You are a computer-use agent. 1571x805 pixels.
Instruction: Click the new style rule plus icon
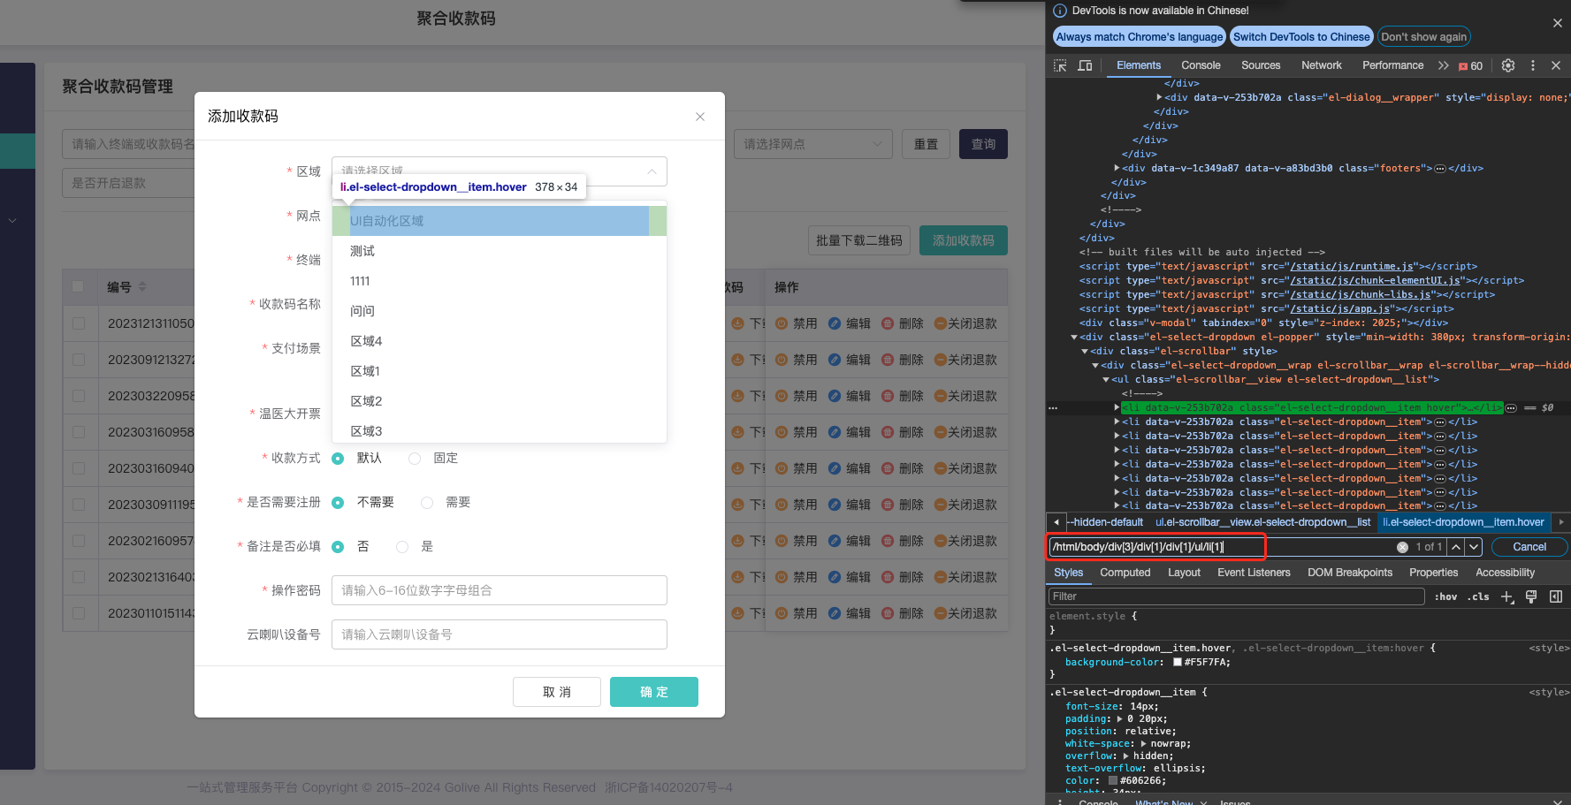pos(1507,596)
